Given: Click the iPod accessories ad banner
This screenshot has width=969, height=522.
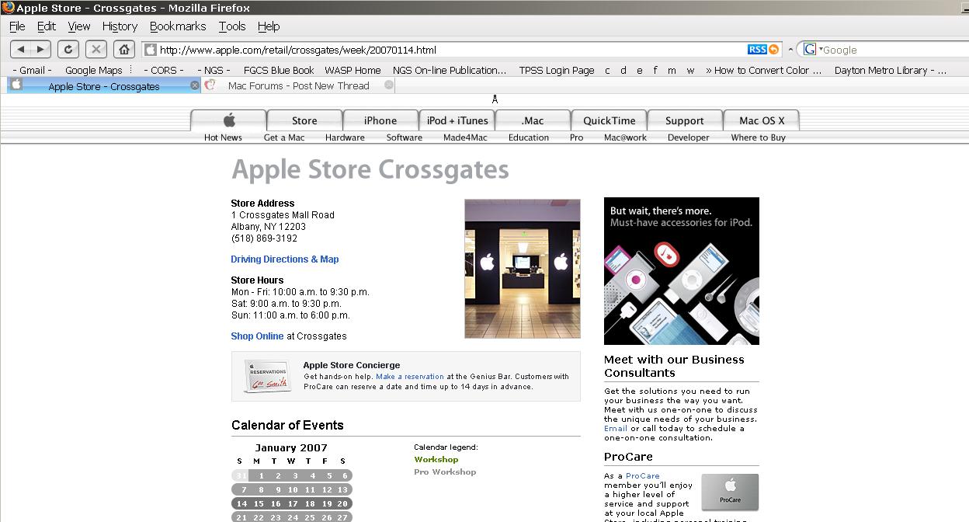Looking at the screenshot, I should pos(682,271).
